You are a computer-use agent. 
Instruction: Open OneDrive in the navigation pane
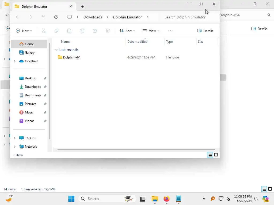(29, 61)
